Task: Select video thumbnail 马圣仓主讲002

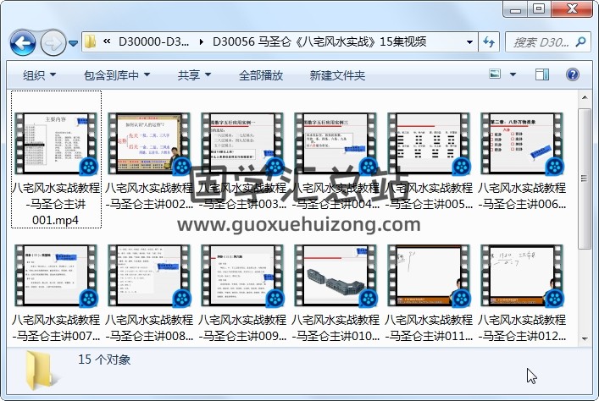Action: point(149,143)
